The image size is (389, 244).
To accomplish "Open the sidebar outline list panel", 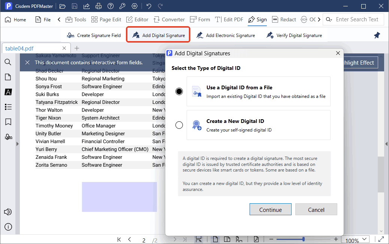I will tap(8, 107).
